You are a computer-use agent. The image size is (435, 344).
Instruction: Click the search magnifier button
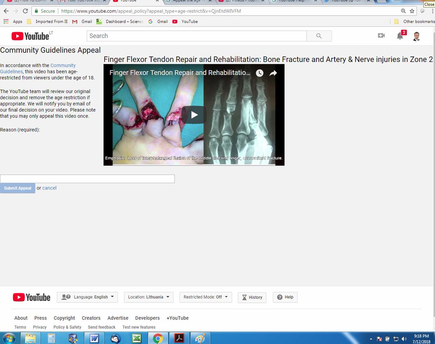[319, 36]
